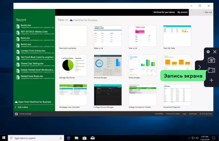
Task: Start screen recording with video camera icon
Action: (x=211, y=70)
